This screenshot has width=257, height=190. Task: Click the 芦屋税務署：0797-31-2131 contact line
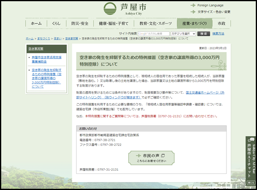(99, 170)
